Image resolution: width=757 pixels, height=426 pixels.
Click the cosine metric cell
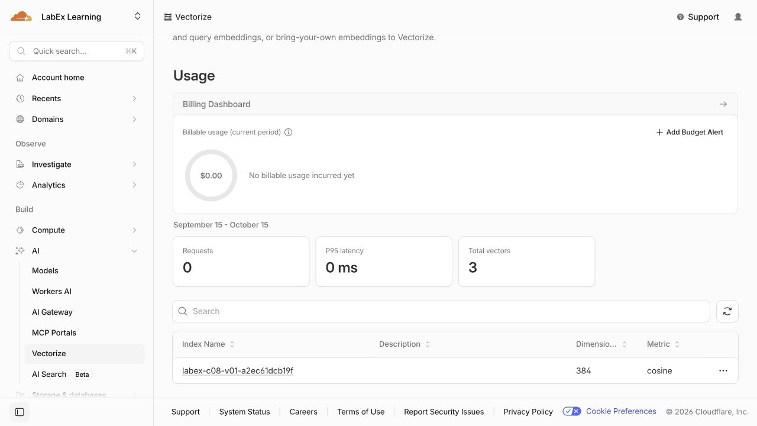659,371
